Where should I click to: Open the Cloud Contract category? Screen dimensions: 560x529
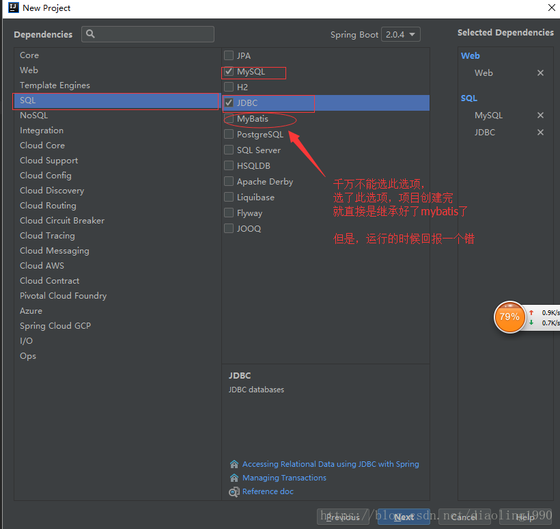click(x=117, y=281)
